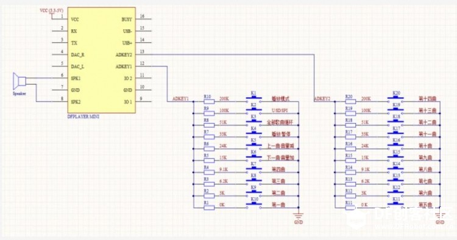This screenshot has width=457, height=240.
Task: Click the 第四曲 label beside K7
Action: pyautogui.click(x=278, y=169)
